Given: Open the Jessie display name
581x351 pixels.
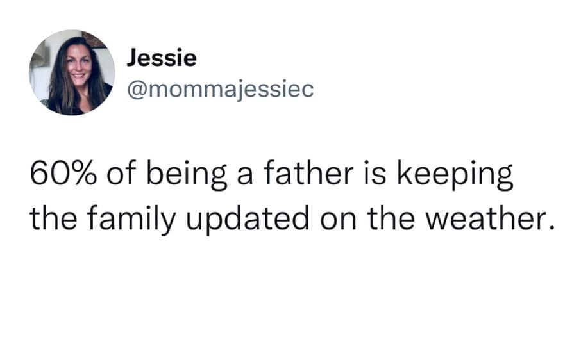Looking at the screenshot, I should [x=161, y=58].
